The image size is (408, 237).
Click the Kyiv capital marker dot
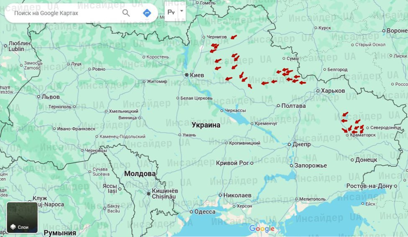(187, 75)
